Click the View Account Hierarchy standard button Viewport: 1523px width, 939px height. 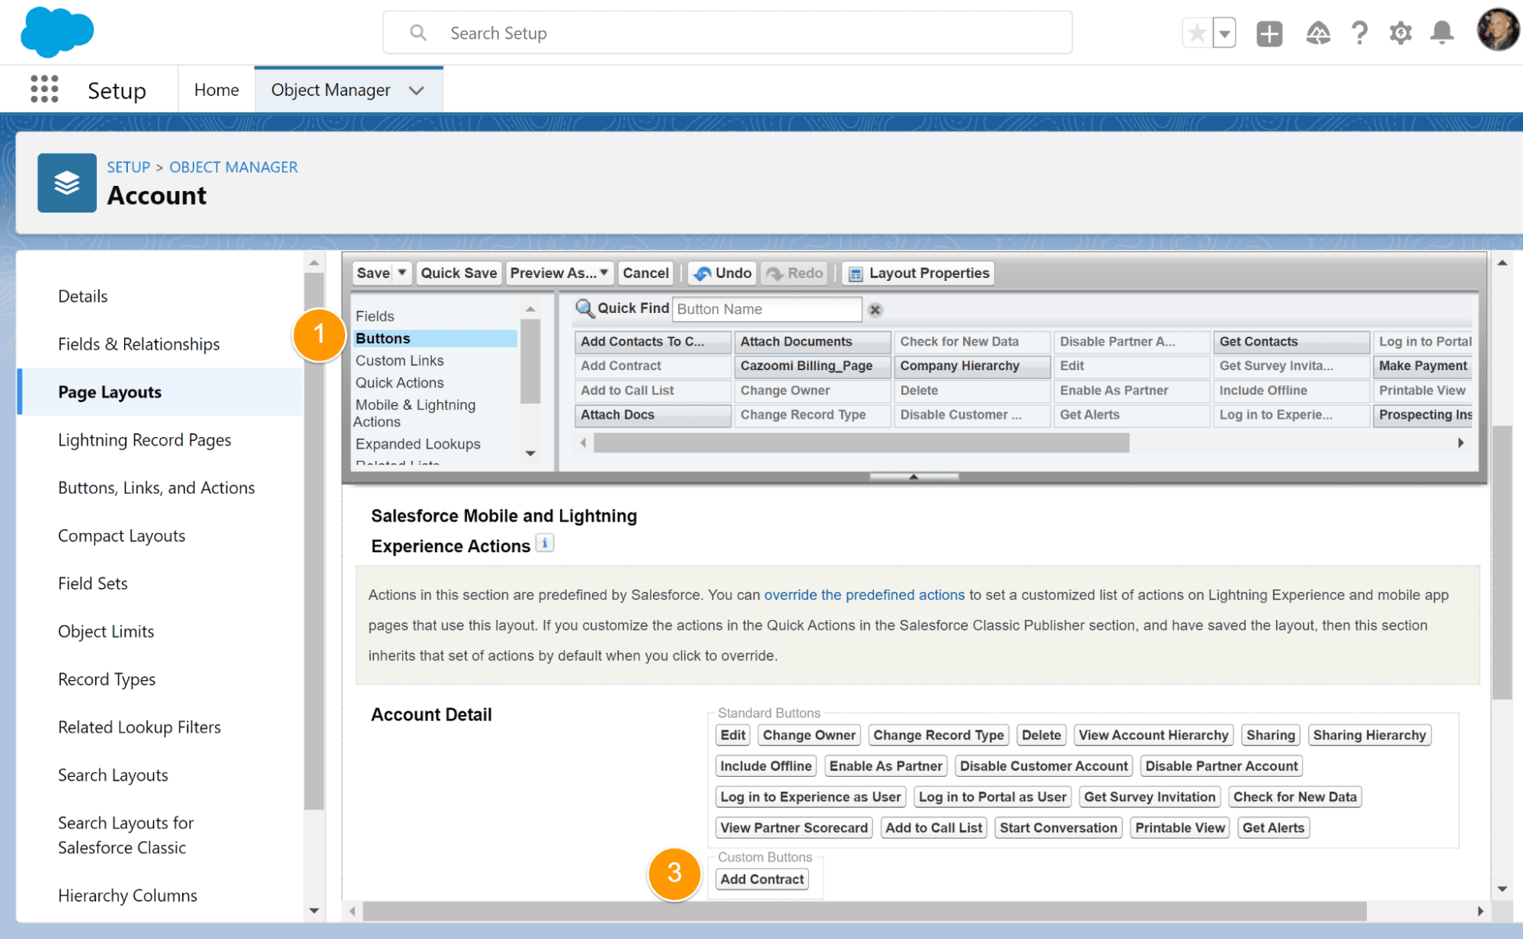click(x=1153, y=735)
